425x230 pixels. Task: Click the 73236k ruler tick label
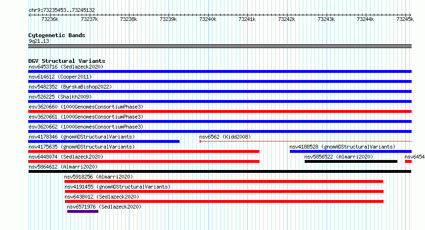pos(50,19)
